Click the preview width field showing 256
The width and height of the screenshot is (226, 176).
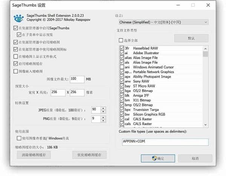click(x=58, y=92)
